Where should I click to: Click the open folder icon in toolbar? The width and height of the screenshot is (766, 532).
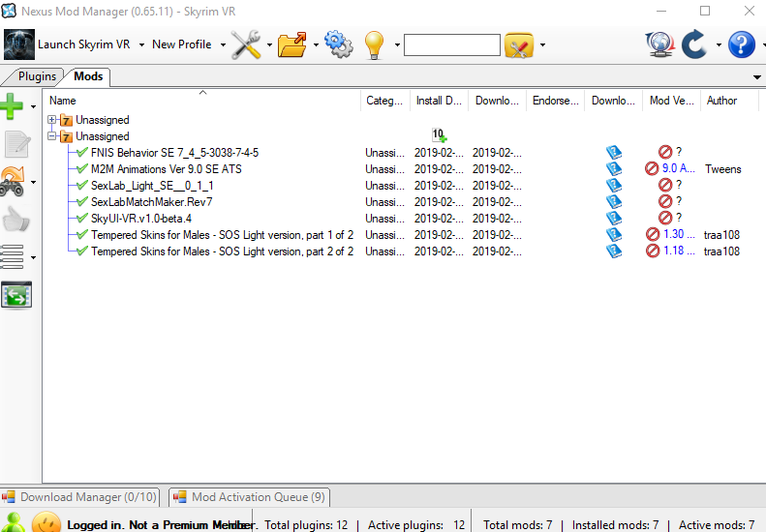(292, 44)
